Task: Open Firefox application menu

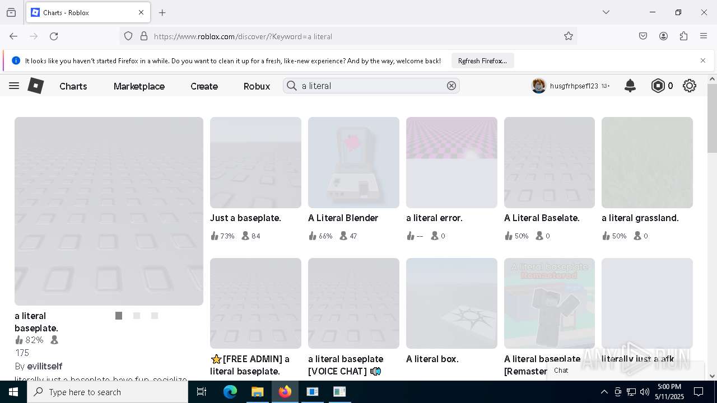Action: (x=704, y=36)
